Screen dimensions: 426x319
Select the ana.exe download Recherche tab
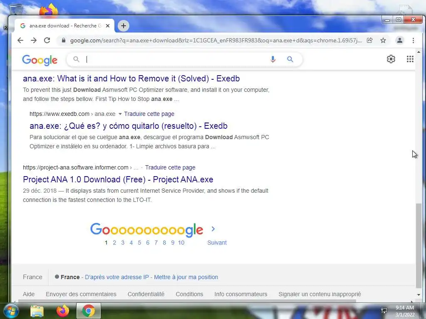[64, 26]
